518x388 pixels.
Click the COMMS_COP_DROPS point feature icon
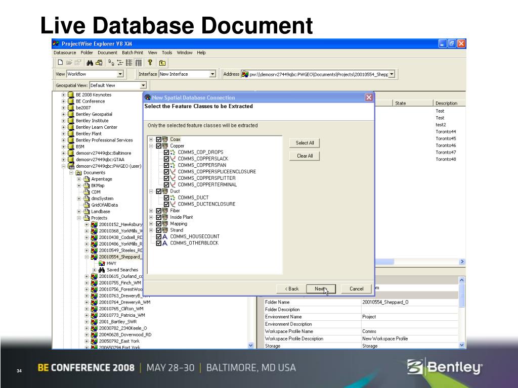tap(172, 152)
